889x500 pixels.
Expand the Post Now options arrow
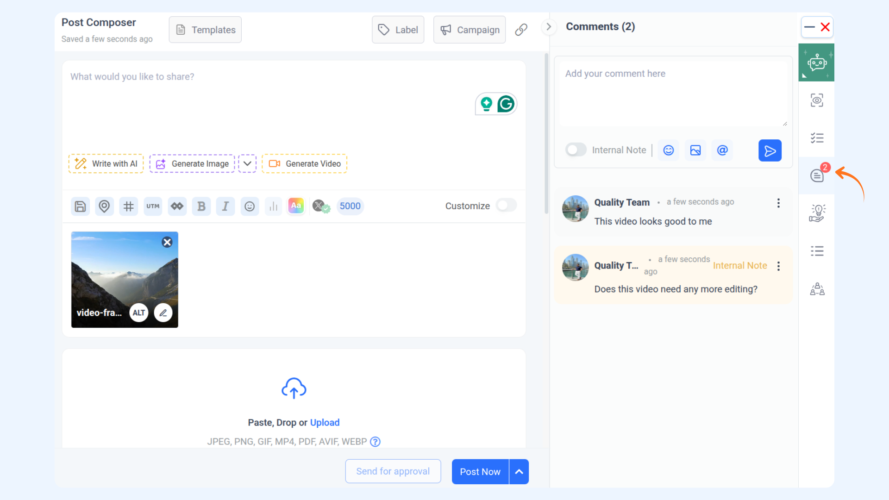519,472
